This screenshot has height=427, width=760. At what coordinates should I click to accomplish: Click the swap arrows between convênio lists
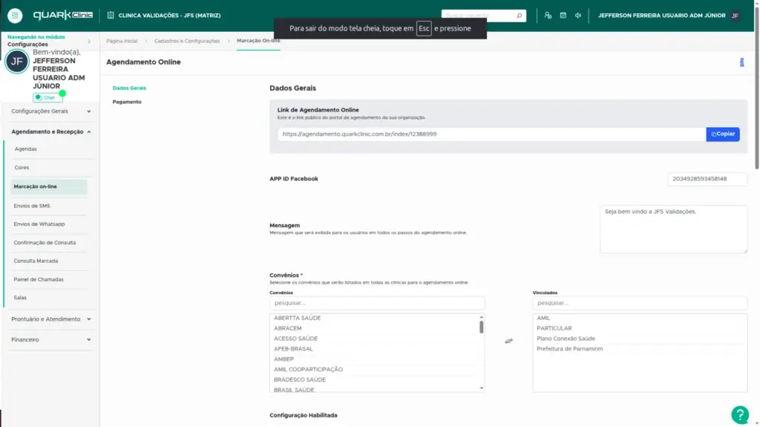pos(508,341)
